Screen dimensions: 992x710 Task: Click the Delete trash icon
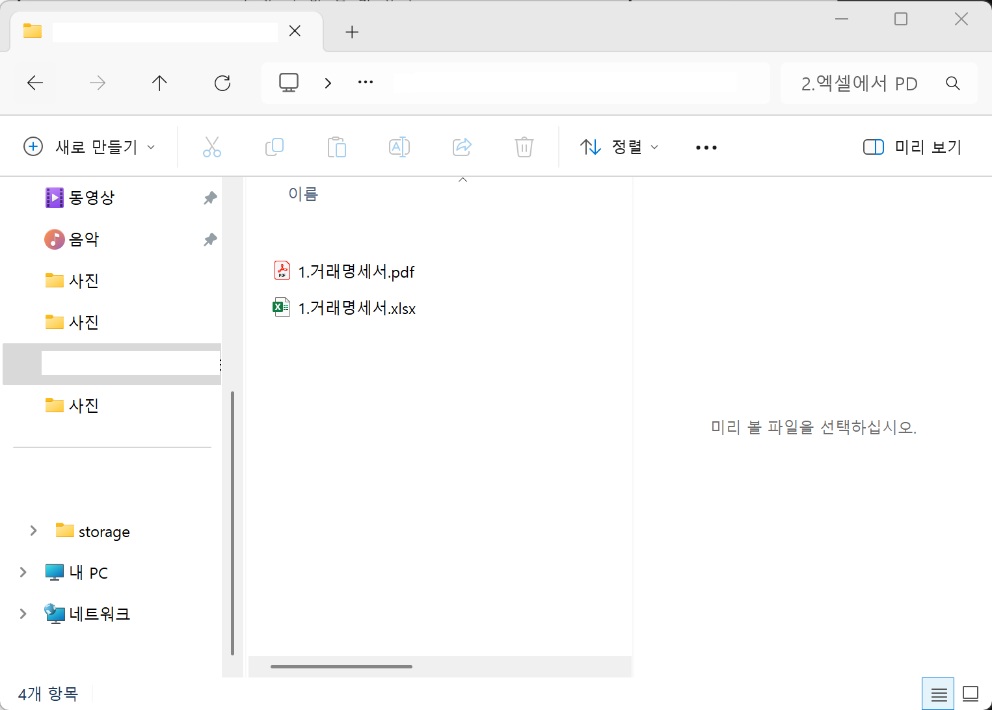tap(524, 147)
